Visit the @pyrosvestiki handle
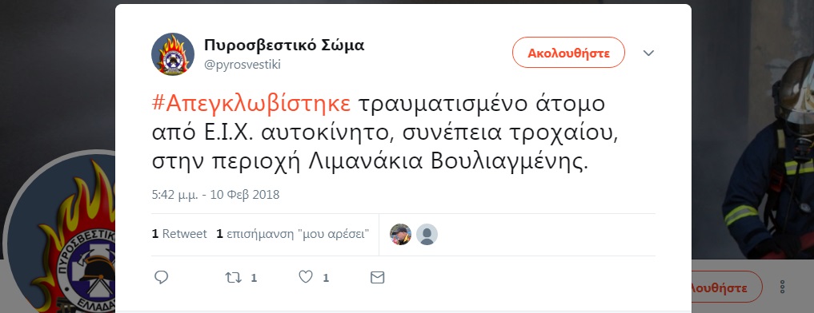 point(243,64)
